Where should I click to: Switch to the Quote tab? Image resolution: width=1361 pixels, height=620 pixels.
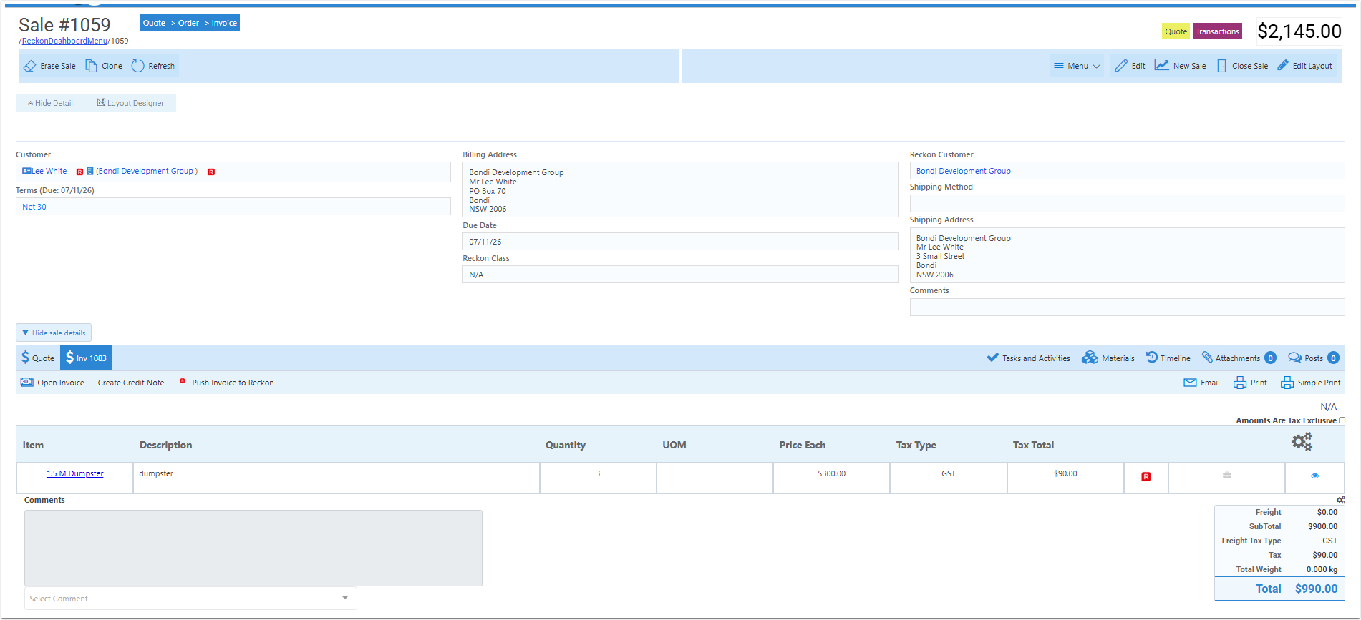coord(38,358)
